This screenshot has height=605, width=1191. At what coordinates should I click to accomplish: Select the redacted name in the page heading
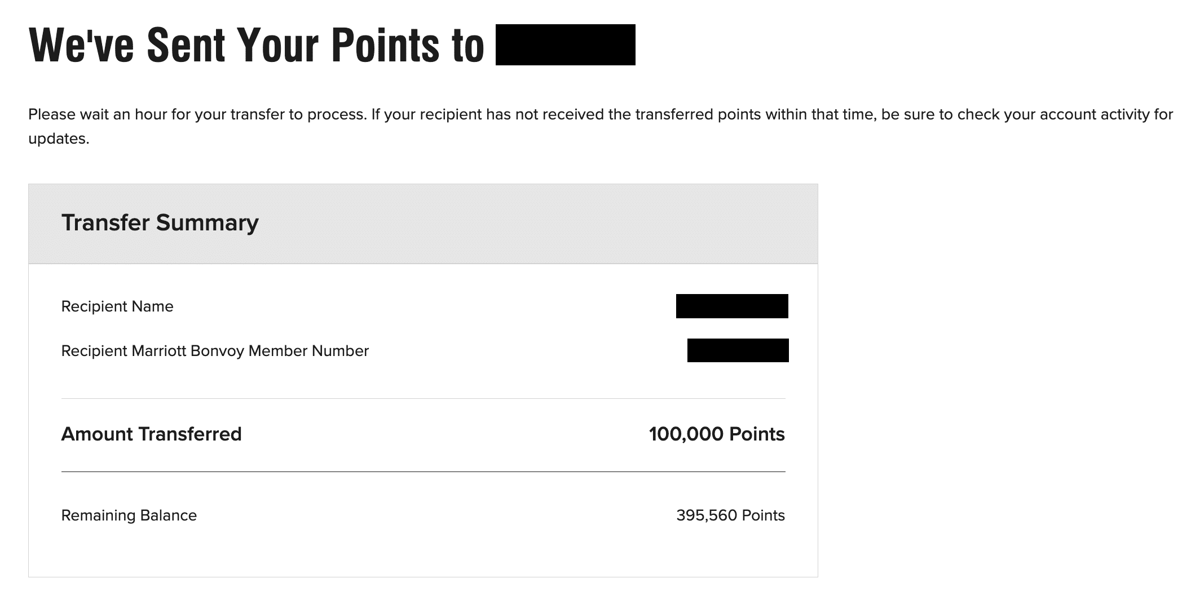click(565, 45)
